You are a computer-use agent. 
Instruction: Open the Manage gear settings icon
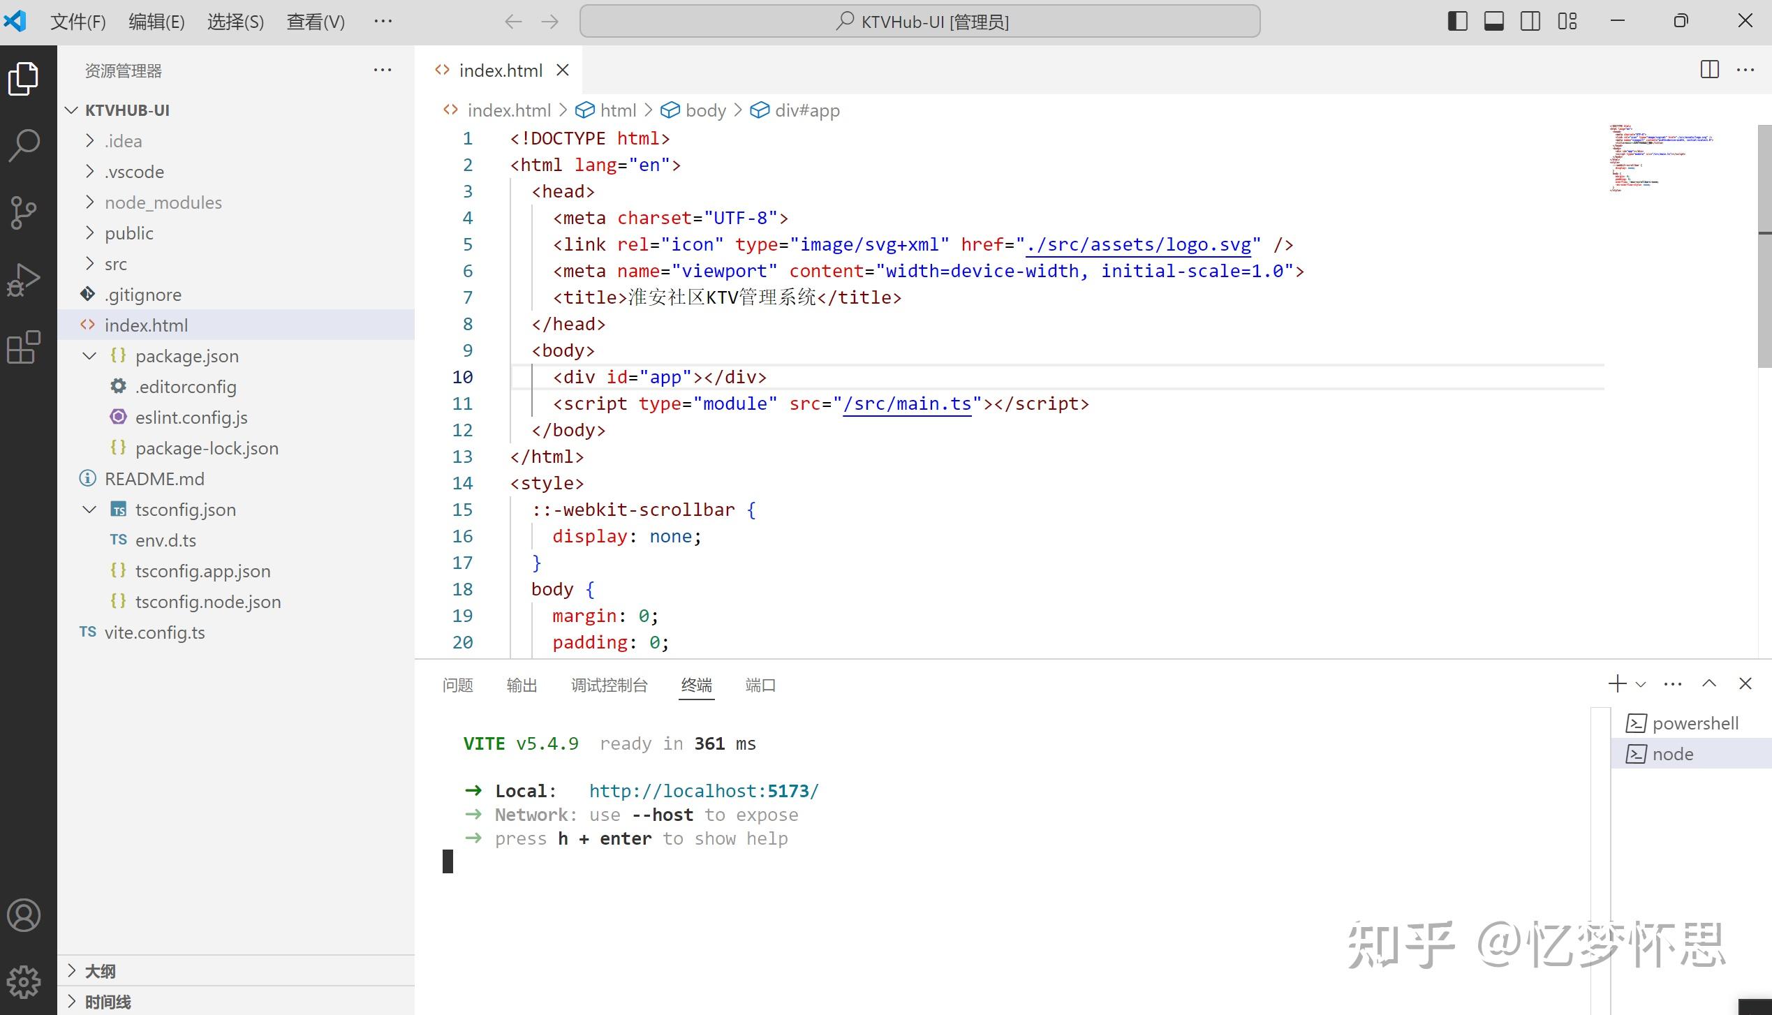[x=24, y=981]
